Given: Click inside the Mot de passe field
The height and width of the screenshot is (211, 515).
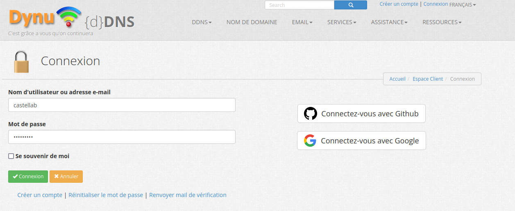Looking at the screenshot, I should 122,137.
